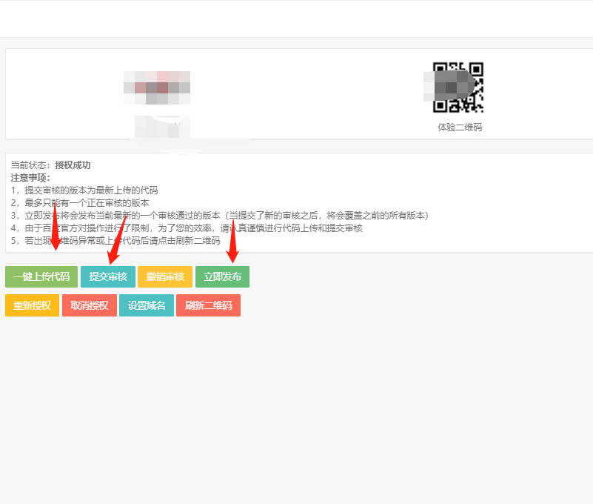The image size is (593, 504).
Task: Click the 一键上传代码 button
Action: pos(41,276)
